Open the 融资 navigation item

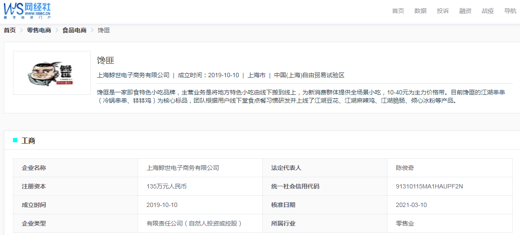click(465, 11)
